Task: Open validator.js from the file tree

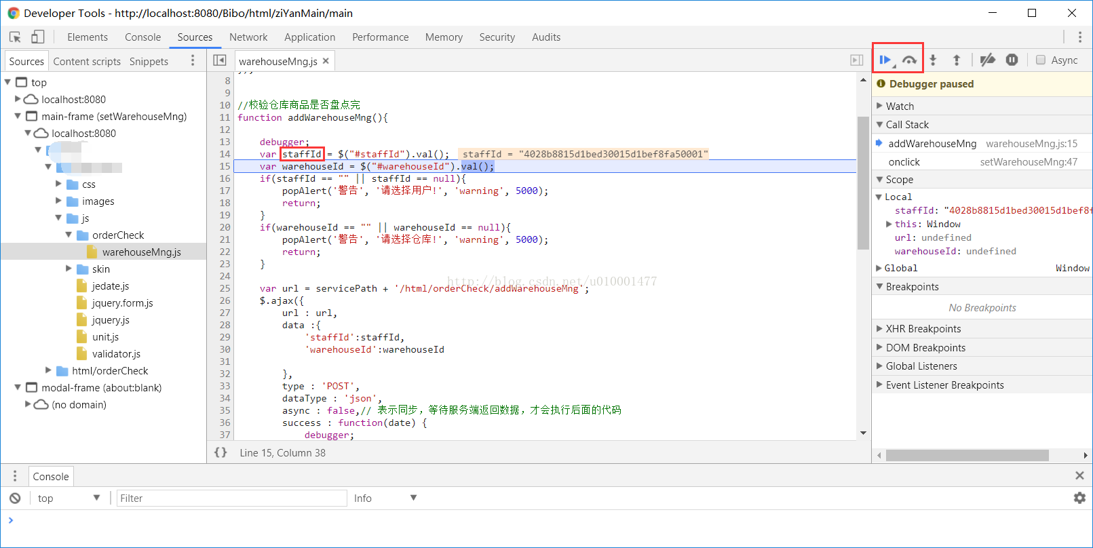Action: click(116, 354)
